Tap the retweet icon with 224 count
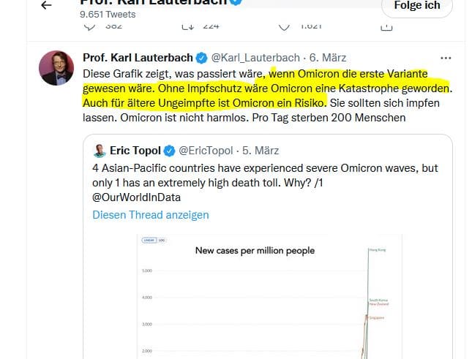 coord(187,27)
